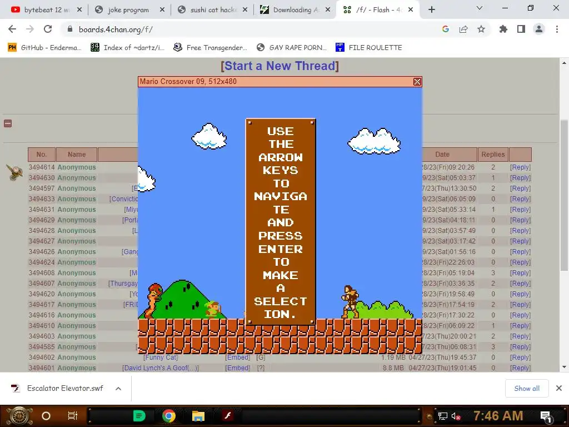Open David Lynch's A Goof file link

pyautogui.click(x=161, y=368)
